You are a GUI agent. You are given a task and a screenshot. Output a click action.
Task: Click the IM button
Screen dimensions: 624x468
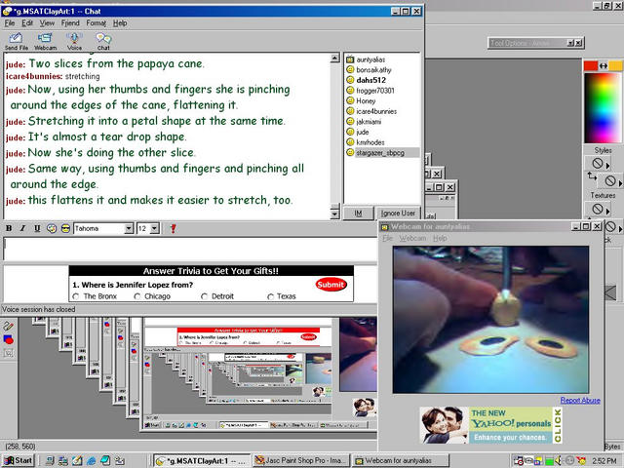[358, 214]
